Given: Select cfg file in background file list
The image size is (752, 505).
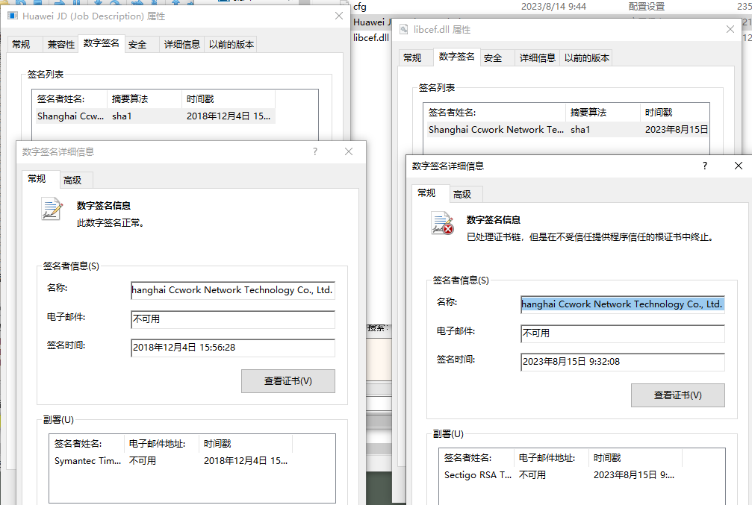Looking at the screenshot, I should pyautogui.click(x=360, y=7).
